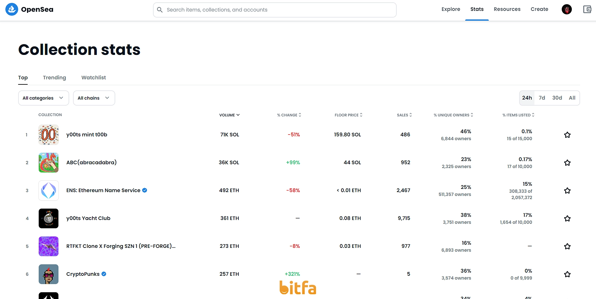
Task: Click the OpenSea logo icon
Action: click(12, 9)
